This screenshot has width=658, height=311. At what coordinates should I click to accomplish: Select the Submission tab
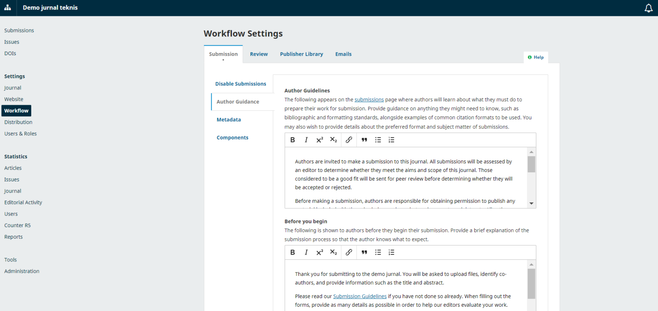point(223,54)
